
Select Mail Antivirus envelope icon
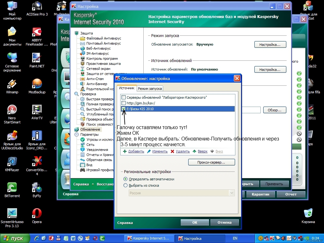(83, 43)
